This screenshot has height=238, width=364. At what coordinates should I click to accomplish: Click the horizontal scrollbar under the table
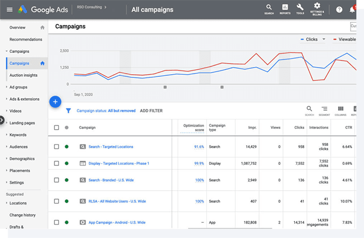click(x=230, y=228)
